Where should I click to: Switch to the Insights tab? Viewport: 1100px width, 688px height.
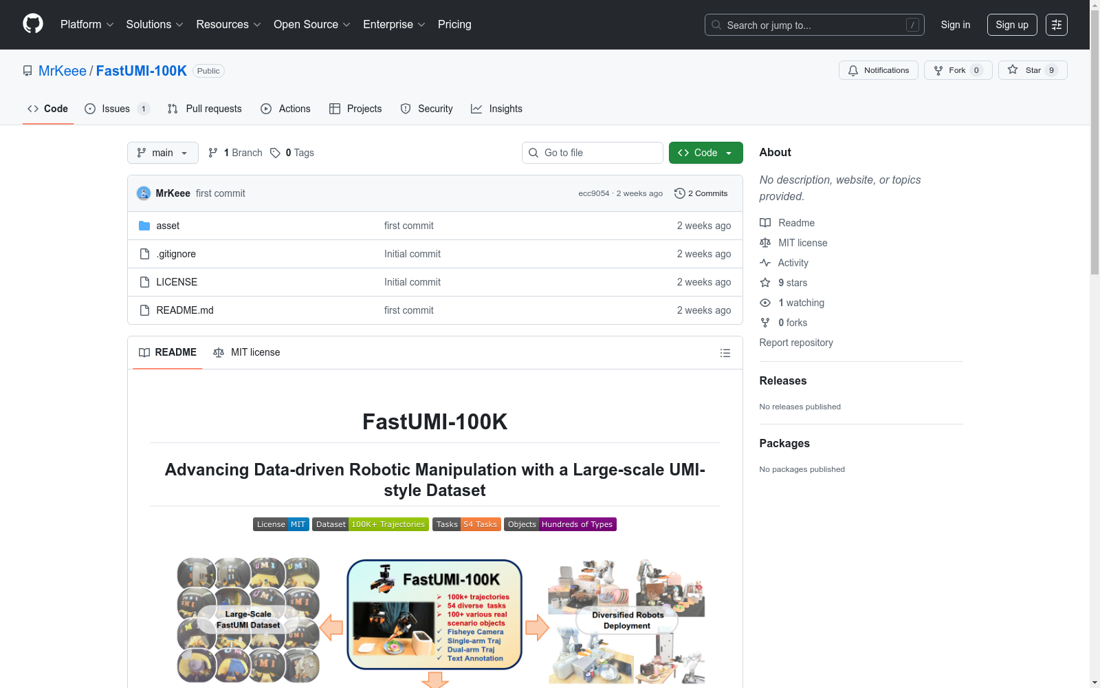[496, 109]
